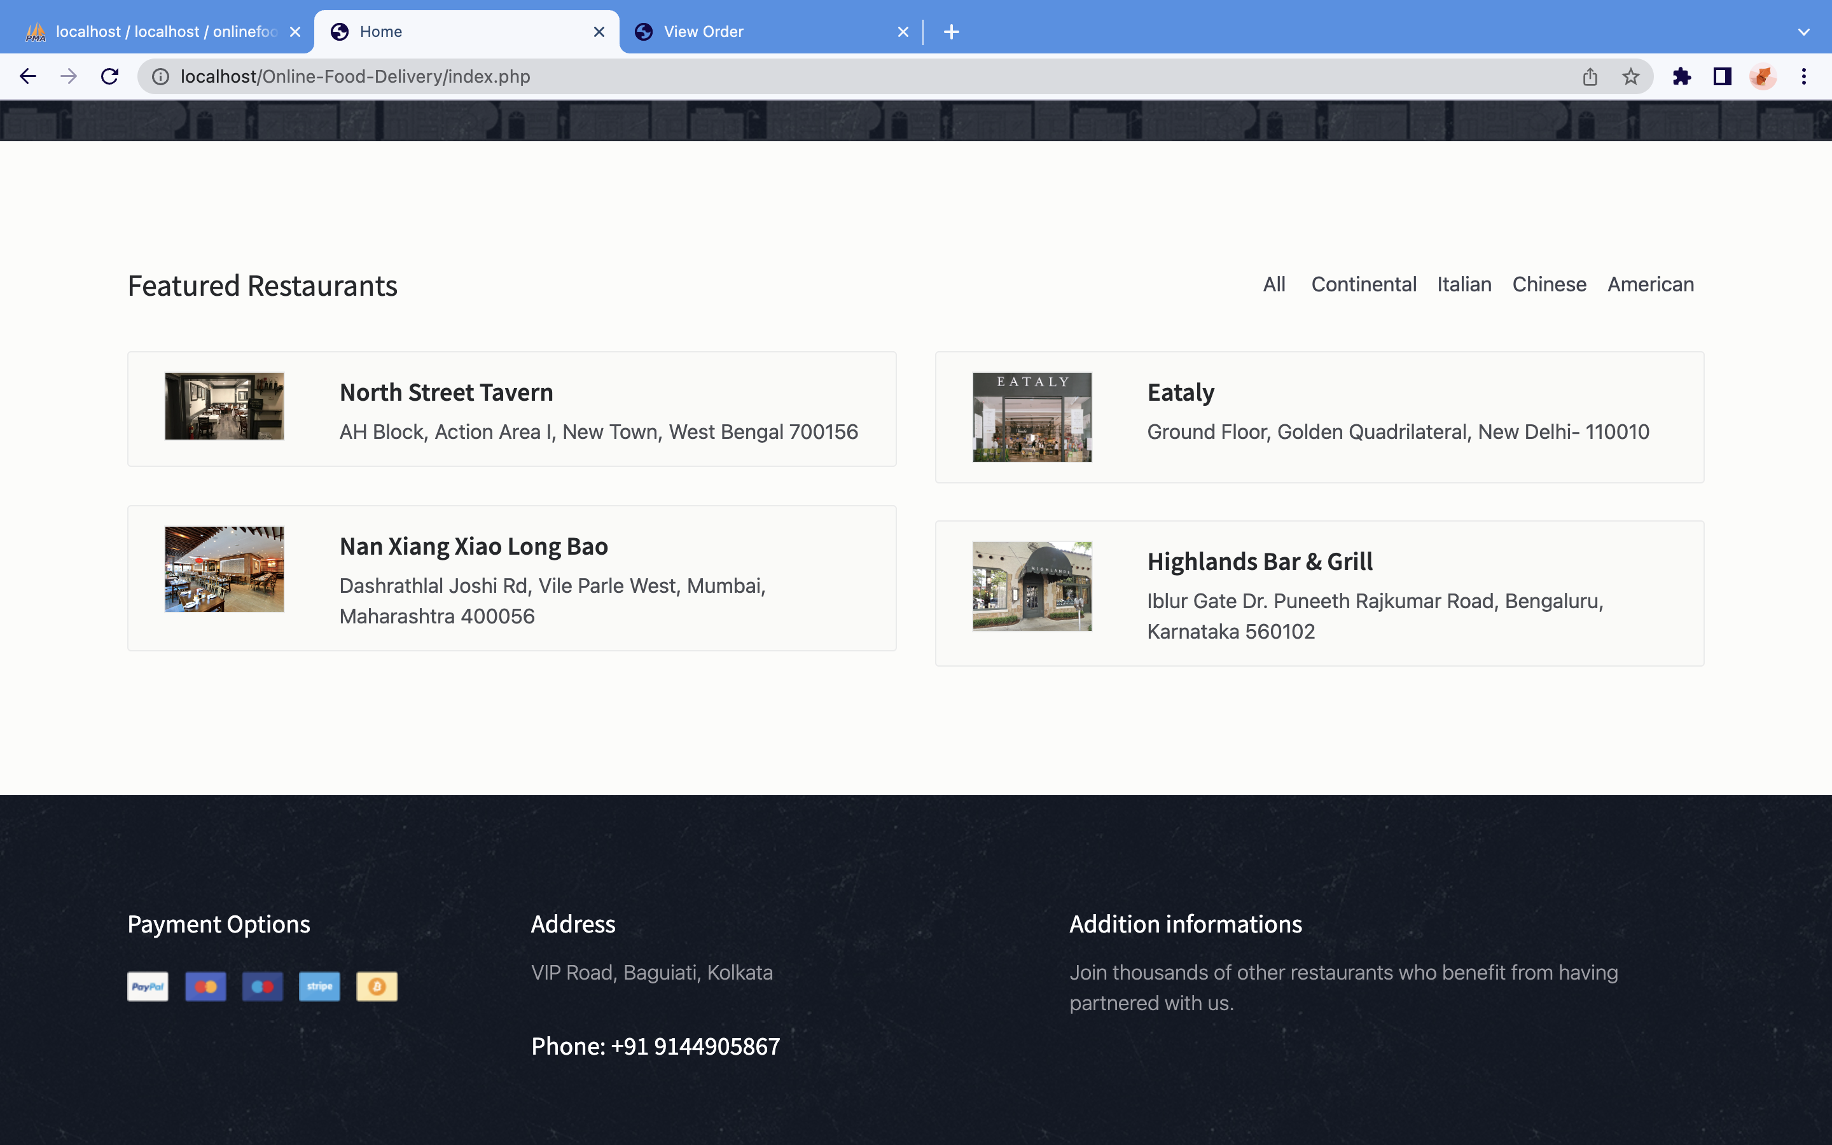
Task: Click the profile avatar icon
Action: pyautogui.click(x=1763, y=76)
